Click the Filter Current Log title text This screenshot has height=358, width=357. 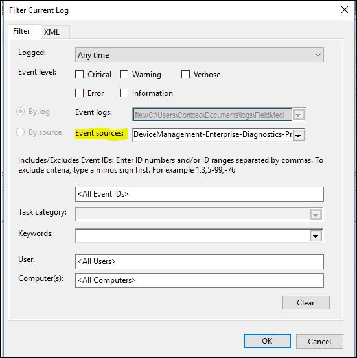tap(39, 10)
